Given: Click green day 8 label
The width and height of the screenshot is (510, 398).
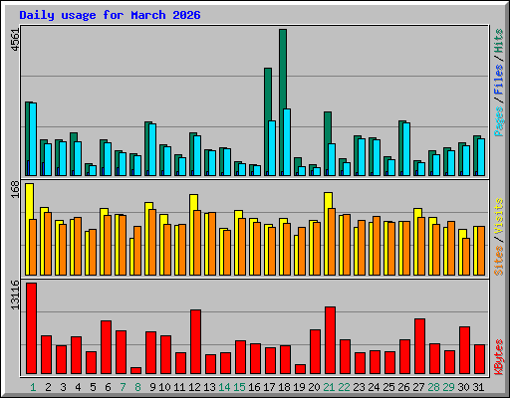Looking at the screenshot, I should tap(137, 387).
